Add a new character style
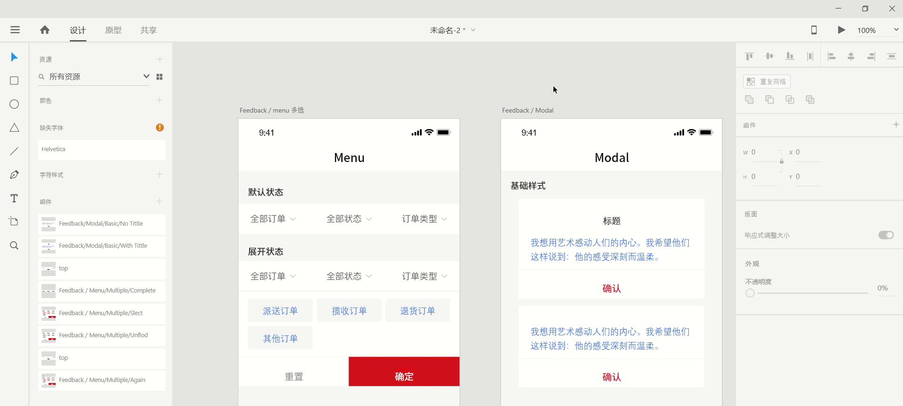 coord(159,174)
